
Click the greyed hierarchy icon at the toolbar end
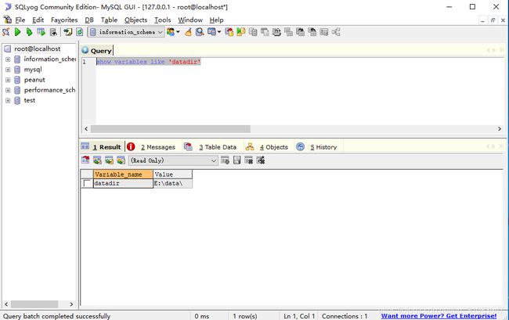tap(336, 32)
